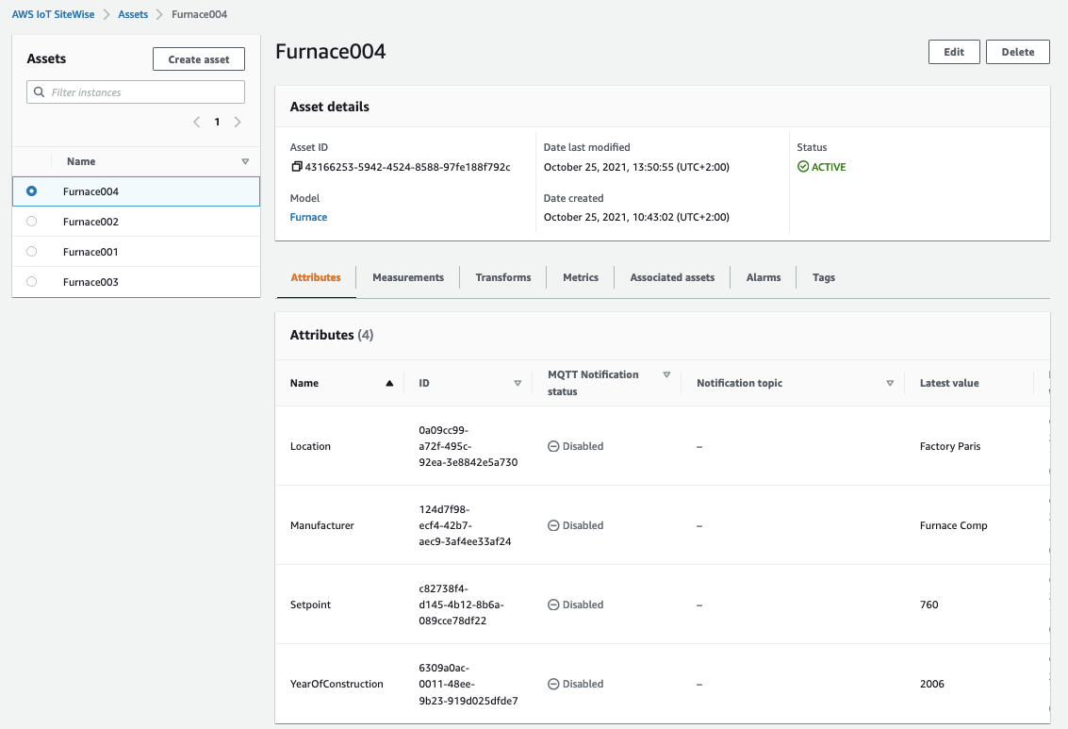Open the Furnace model link
The width and height of the screenshot is (1068, 729).
point(308,216)
